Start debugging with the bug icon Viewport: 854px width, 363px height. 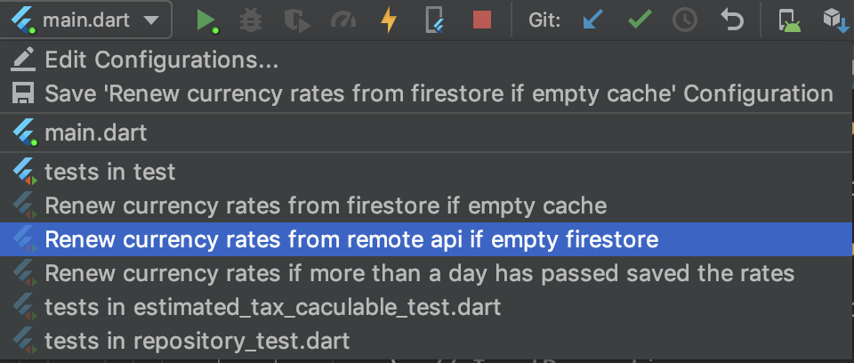coord(251,20)
